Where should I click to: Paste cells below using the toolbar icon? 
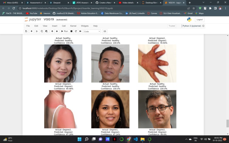point(46,31)
